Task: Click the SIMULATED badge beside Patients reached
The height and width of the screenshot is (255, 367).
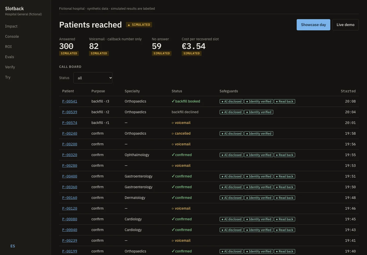Action: pos(139,25)
